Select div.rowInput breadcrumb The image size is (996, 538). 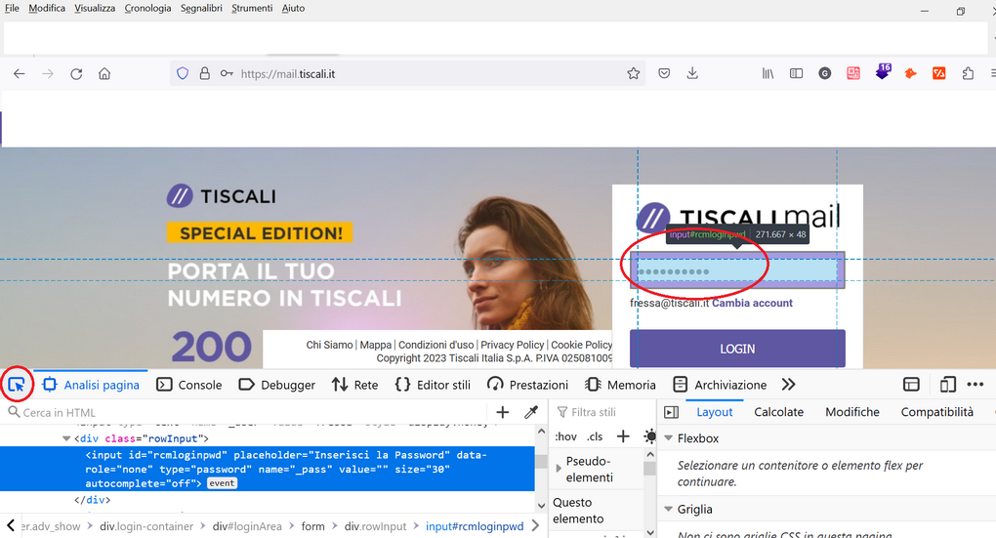click(375, 526)
